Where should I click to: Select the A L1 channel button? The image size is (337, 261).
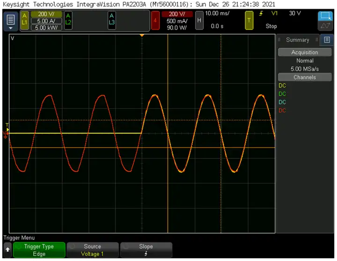click(x=24, y=21)
